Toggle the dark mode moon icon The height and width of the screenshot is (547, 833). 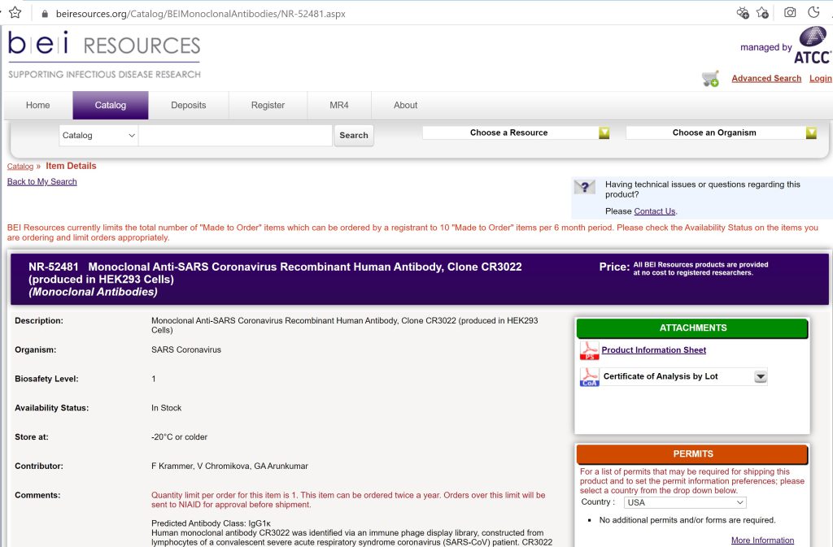click(x=813, y=12)
